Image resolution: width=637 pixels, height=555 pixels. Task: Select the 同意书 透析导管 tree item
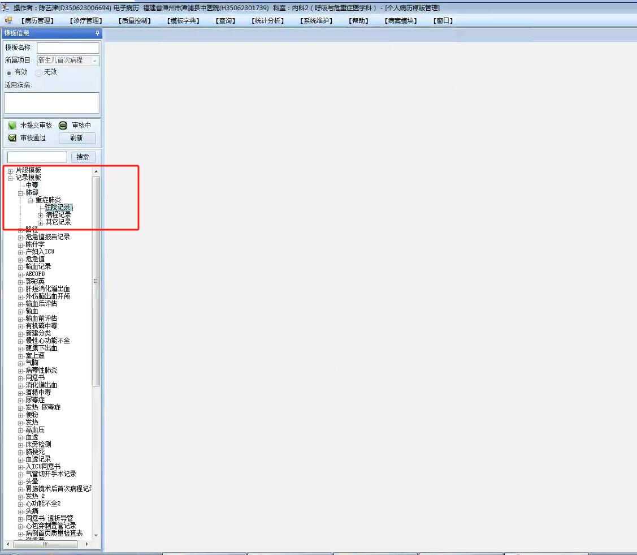[x=49, y=518]
